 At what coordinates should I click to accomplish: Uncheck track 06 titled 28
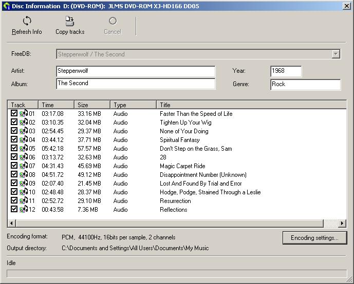click(x=14, y=156)
